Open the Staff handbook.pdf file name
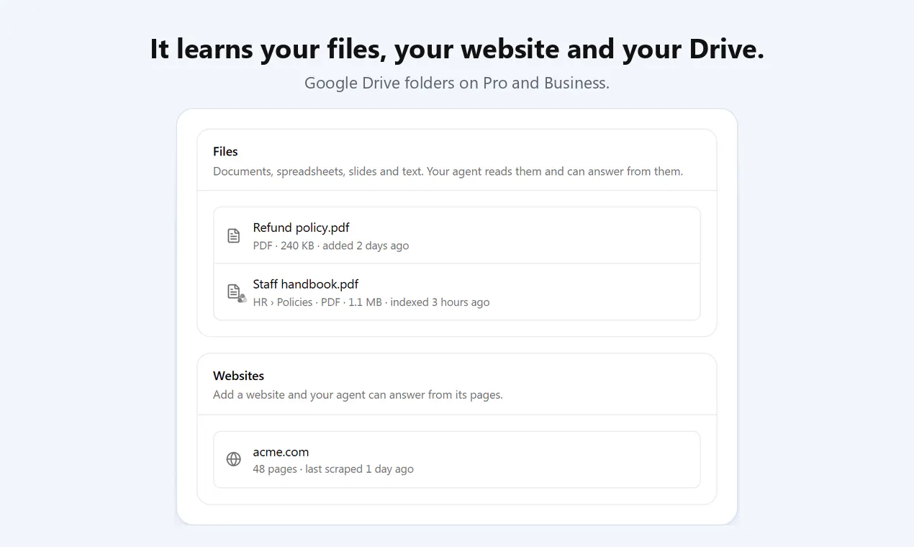This screenshot has width=914, height=547. click(306, 284)
